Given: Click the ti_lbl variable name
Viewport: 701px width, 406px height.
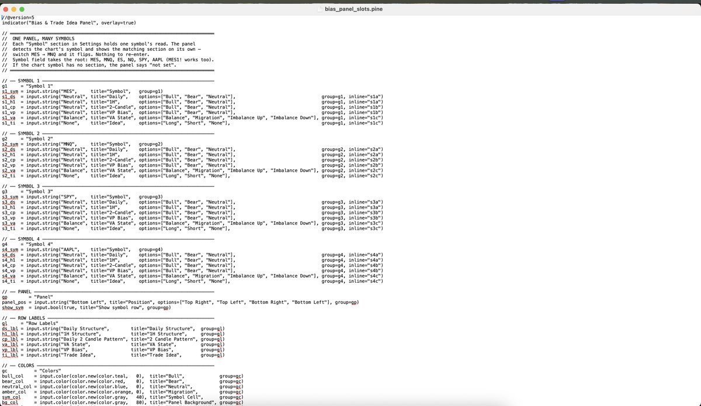Looking at the screenshot, I should (11, 355).
